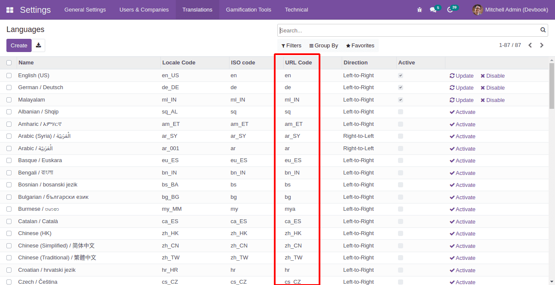Update the German / Deutsch language

pos(462,87)
